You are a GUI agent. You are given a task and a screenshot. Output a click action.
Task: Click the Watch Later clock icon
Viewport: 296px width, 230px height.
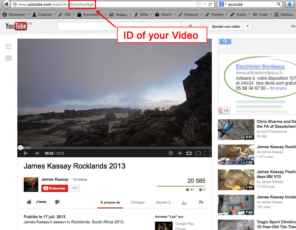pyautogui.click(x=180, y=153)
